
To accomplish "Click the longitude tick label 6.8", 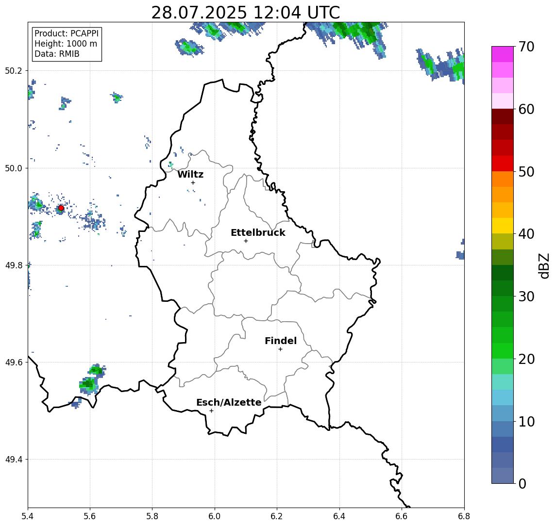I will tap(464, 516).
